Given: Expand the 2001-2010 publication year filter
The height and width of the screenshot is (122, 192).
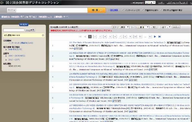Looking at the screenshot, I should click(6, 56).
